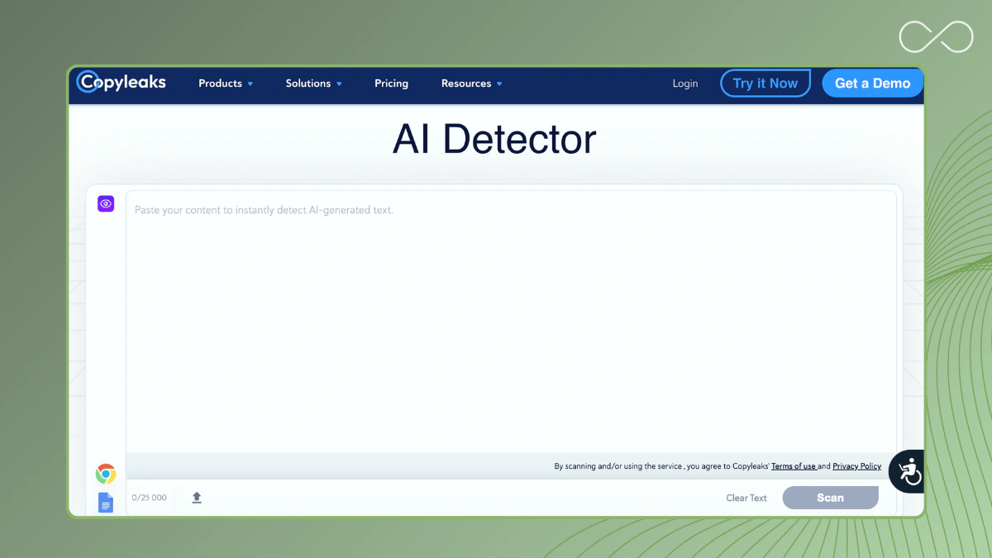Open the Terms of use link
Image resolution: width=992 pixels, height=558 pixels.
click(x=794, y=466)
